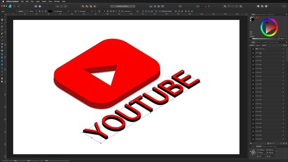
Task: Toggle visibility of the Text layer
Action: (283, 49)
